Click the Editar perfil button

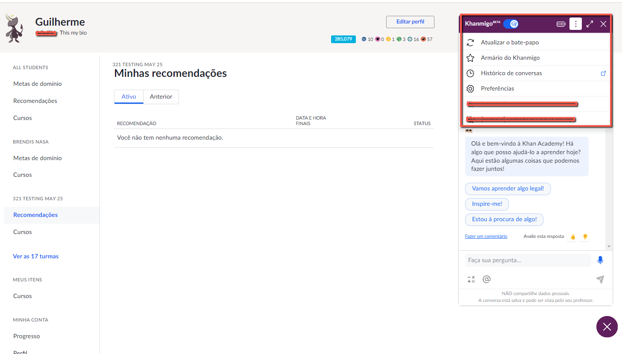click(x=410, y=22)
